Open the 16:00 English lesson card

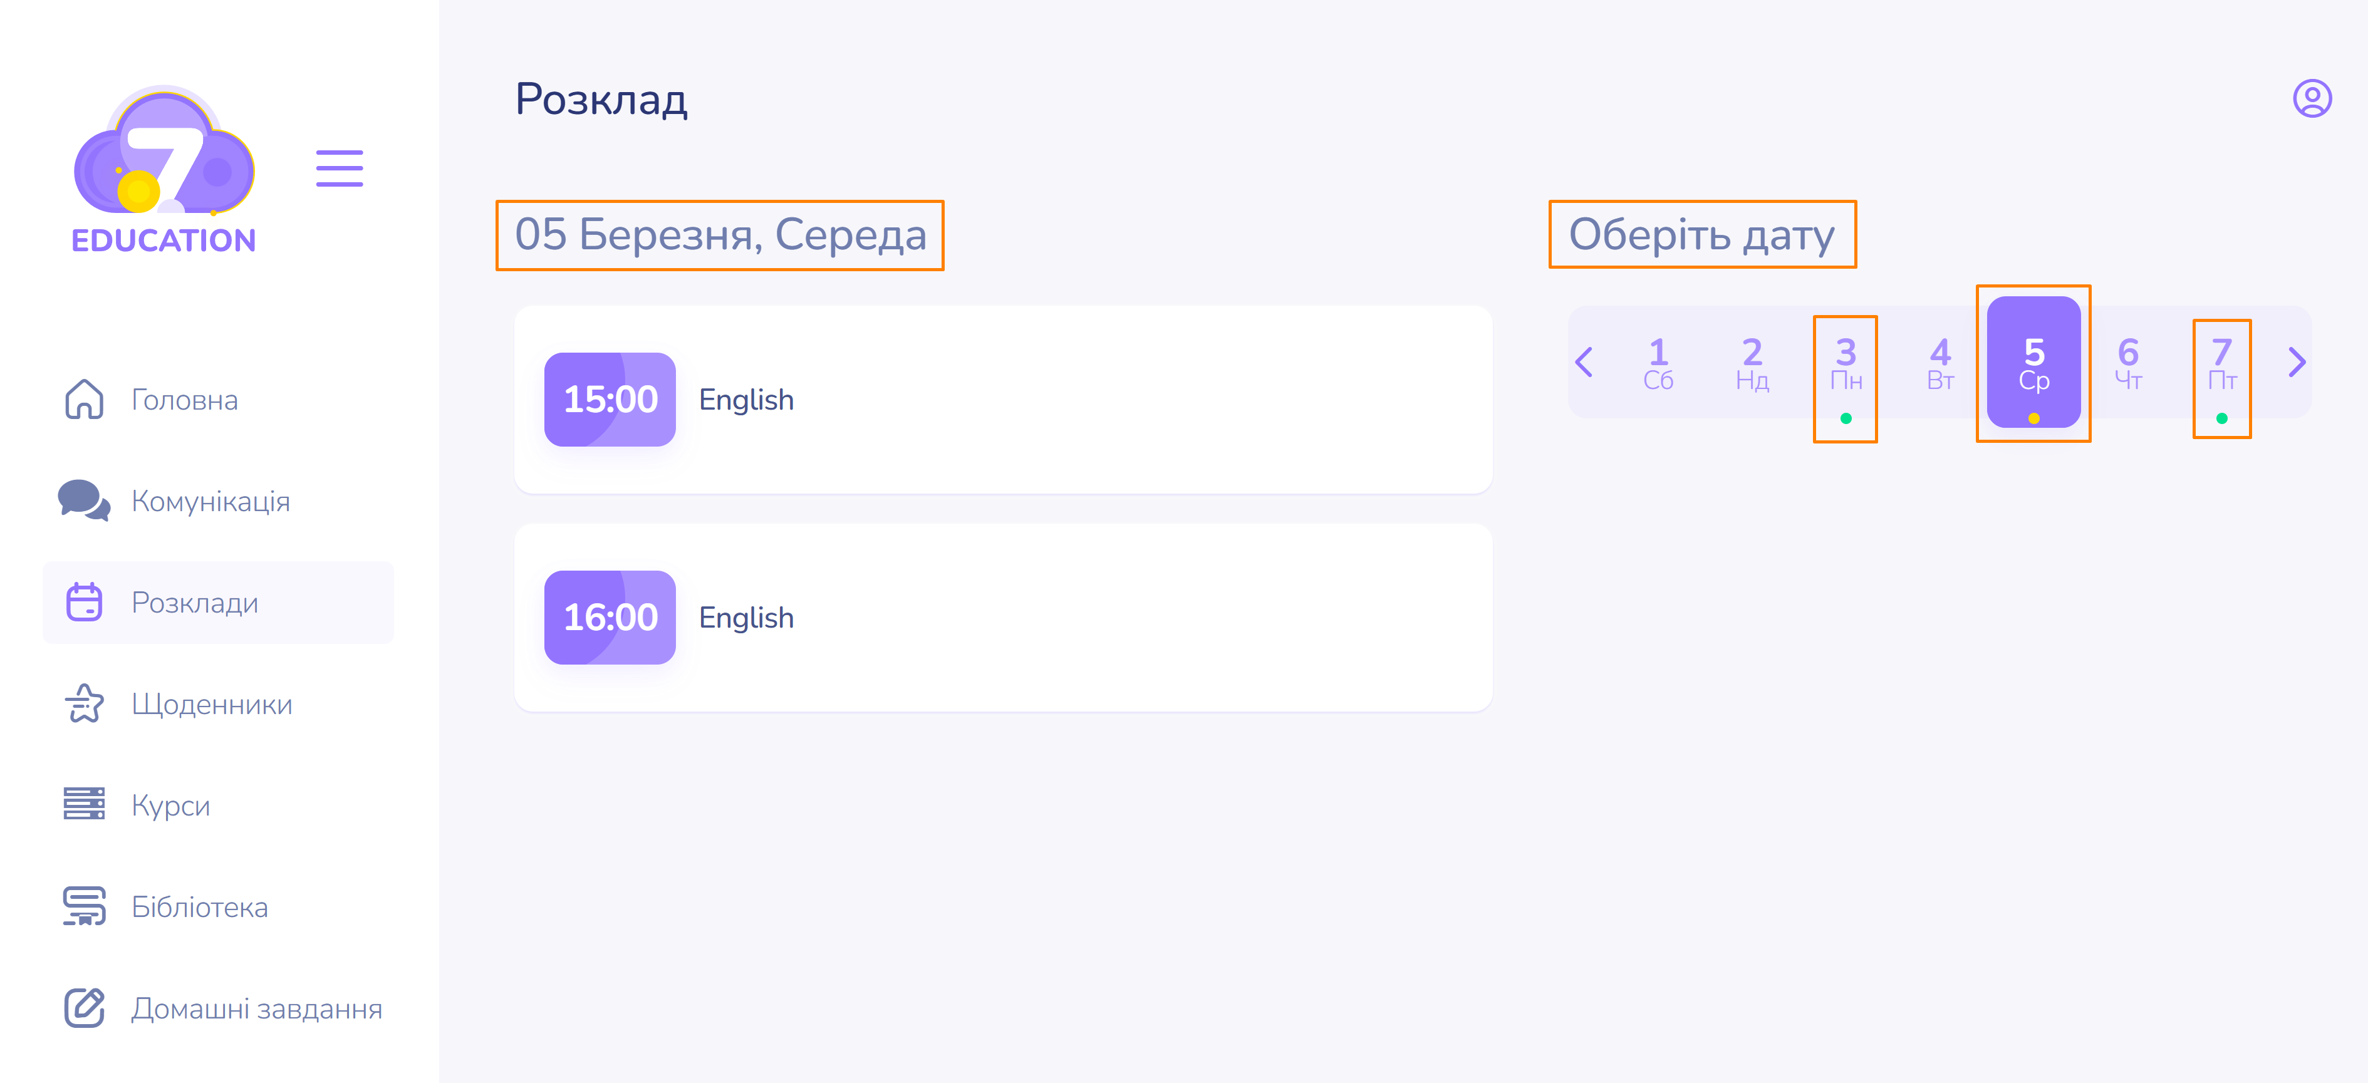pyautogui.click(x=1003, y=618)
